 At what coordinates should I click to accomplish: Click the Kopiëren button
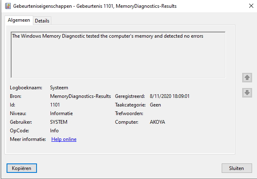[x=22, y=168]
